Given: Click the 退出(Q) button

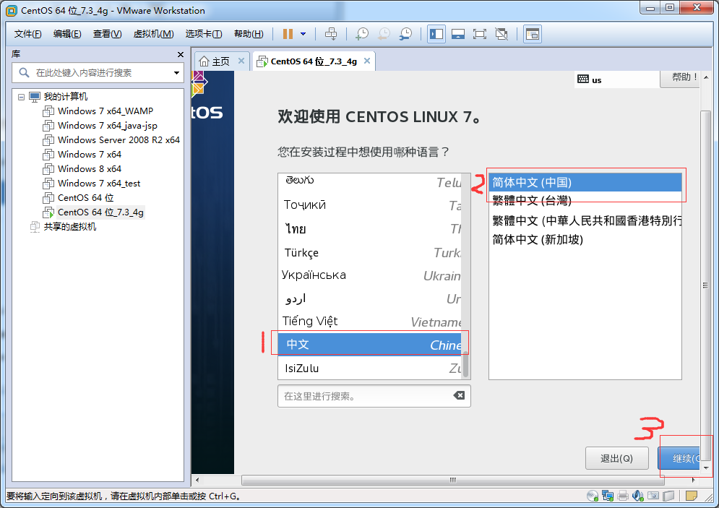Looking at the screenshot, I should click(616, 458).
